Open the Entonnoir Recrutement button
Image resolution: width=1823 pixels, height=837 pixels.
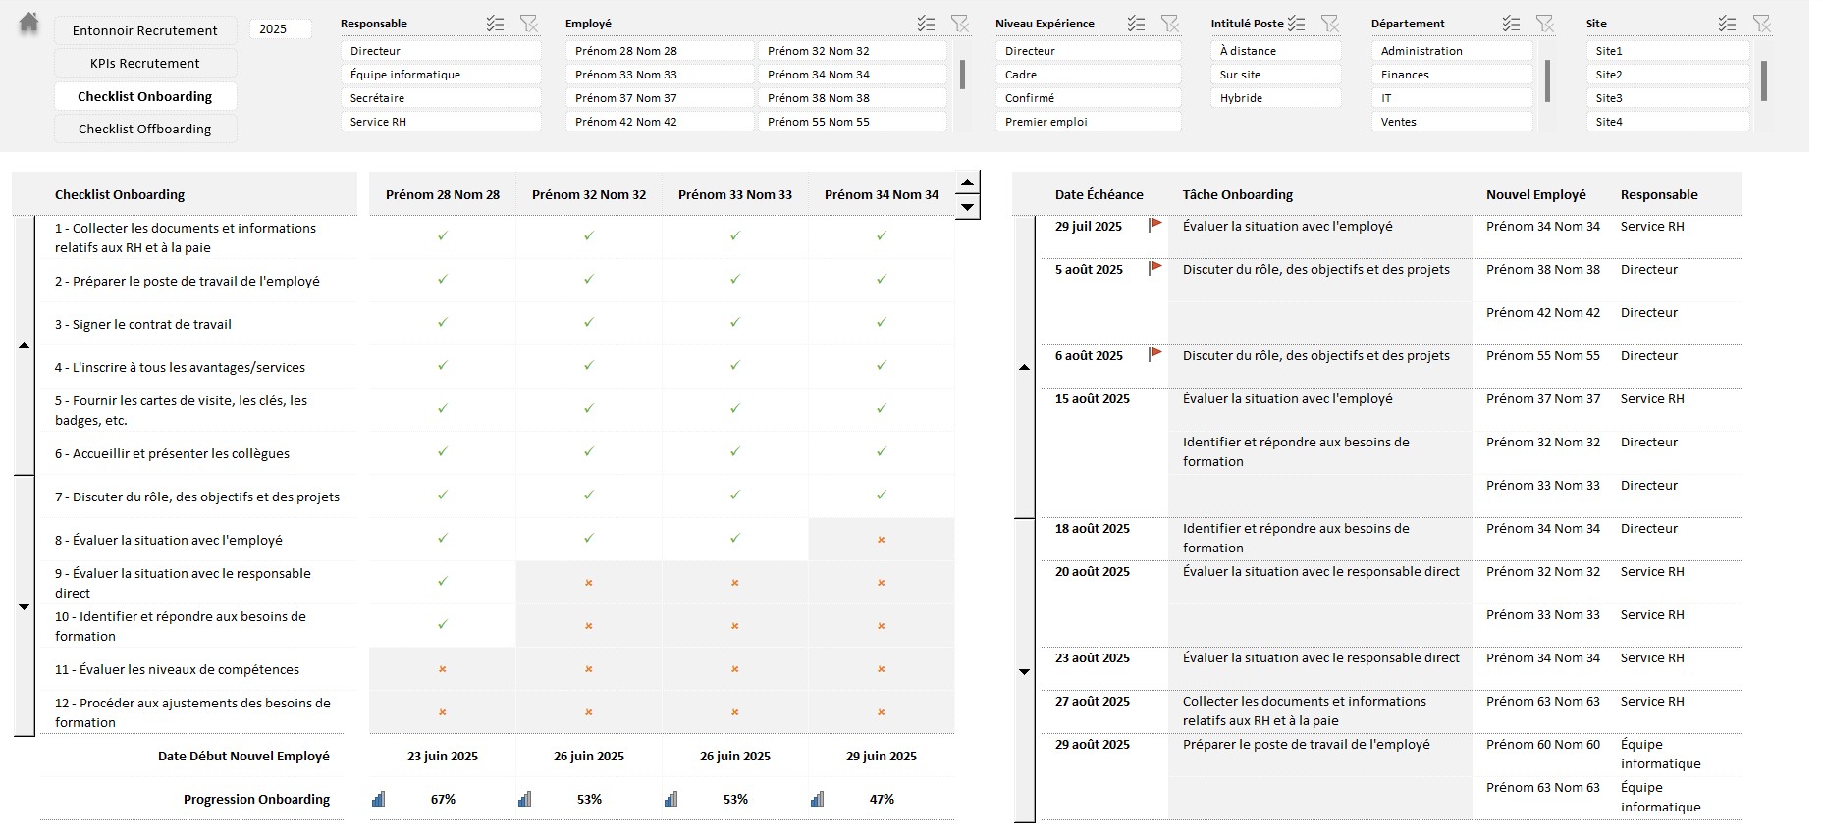tap(145, 30)
